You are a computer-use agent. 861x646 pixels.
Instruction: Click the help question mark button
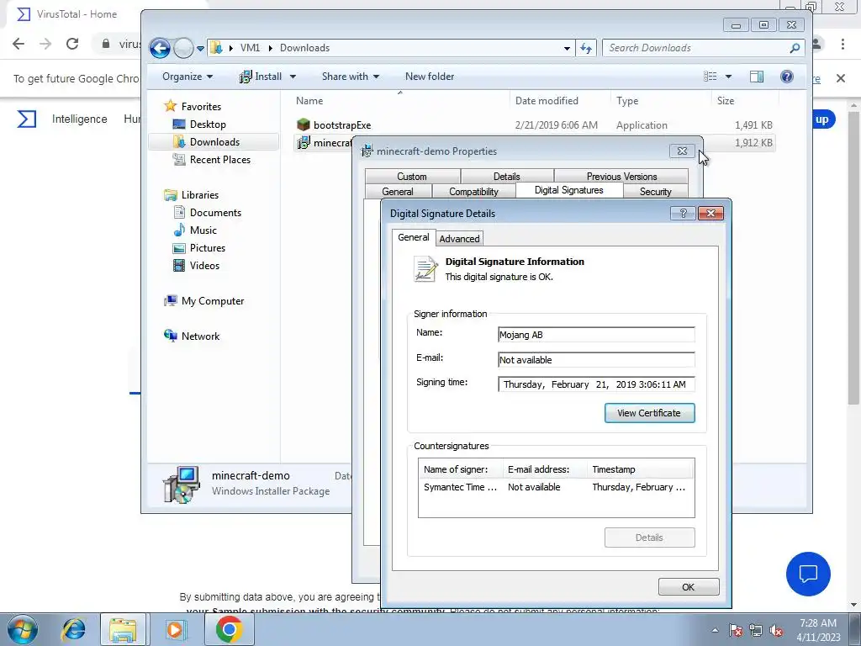tap(683, 213)
